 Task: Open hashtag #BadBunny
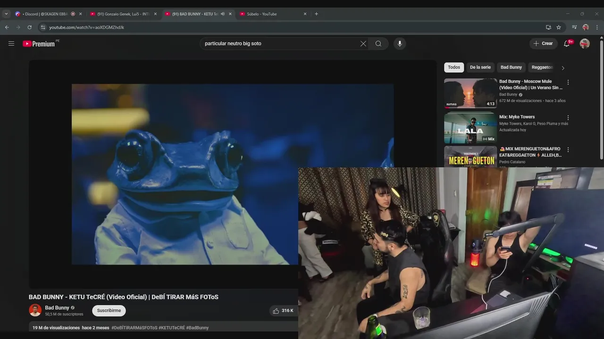pos(197,328)
